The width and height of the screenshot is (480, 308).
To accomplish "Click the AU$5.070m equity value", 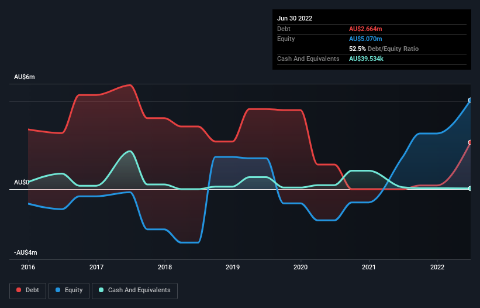I will [365, 39].
